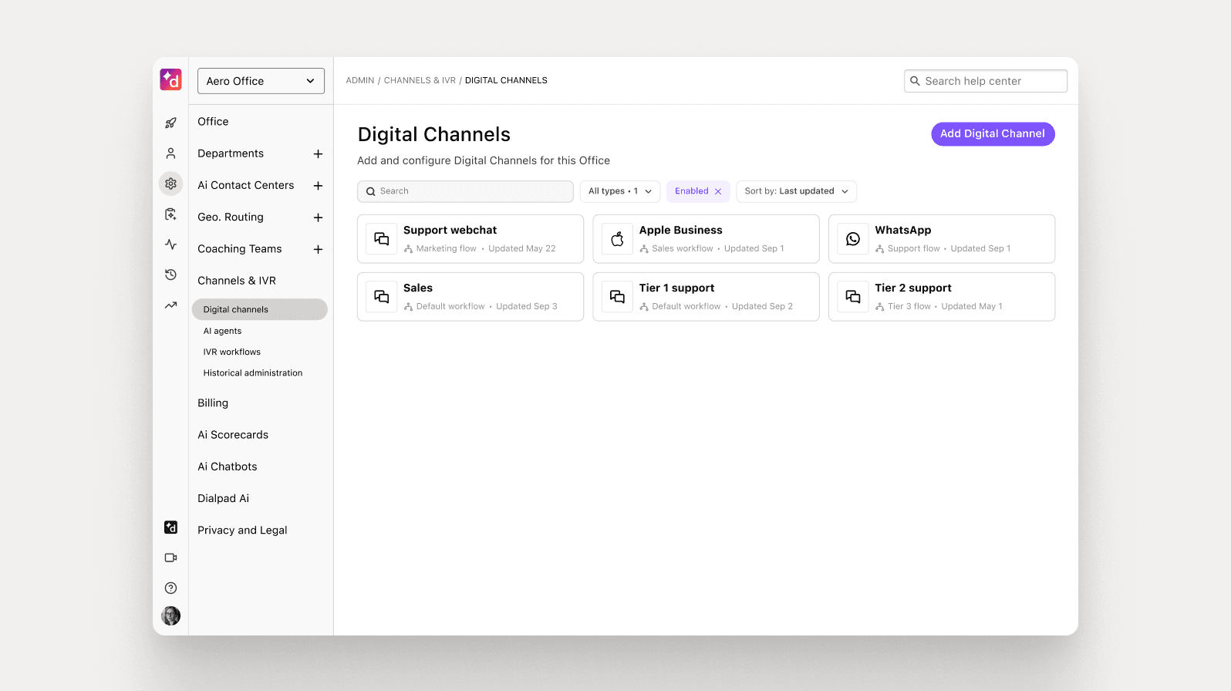
Task: Open the settings gear in sidebar
Action: pyautogui.click(x=170, y=184)
